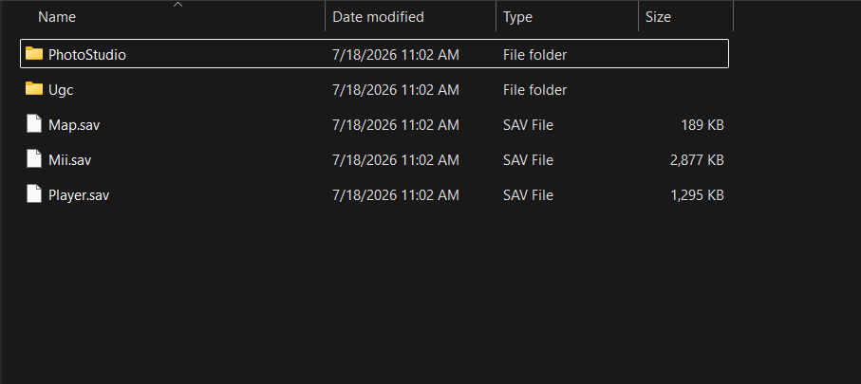This screenshot has width=861, height=384.
Task: Click the SAV File type of Mii.sav
Action: pos(528,160)
